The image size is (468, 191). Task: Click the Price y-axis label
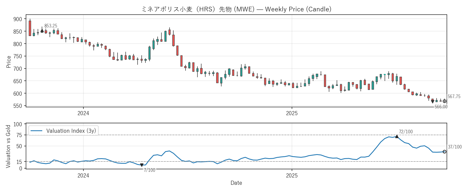click(9, 62)
